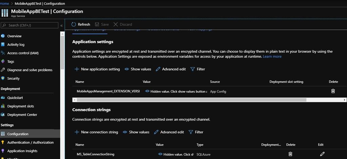The width and height of the screenshot is (347, 159).
Task: Open Authentication / Authorization
Action: coord(30,142)
